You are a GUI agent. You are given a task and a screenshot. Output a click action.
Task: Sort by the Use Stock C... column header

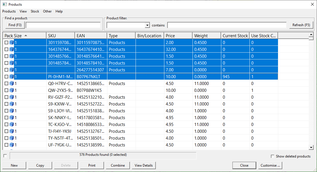click(x=264, y=36)
